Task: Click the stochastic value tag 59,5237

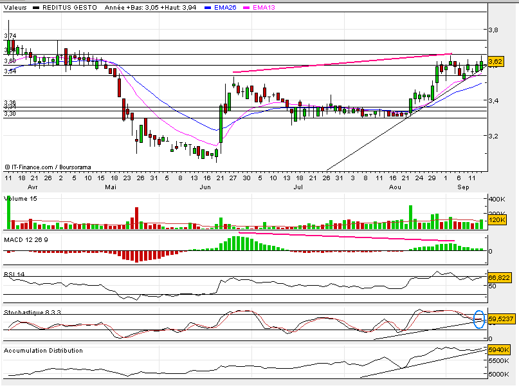Action: pos(501,319)
